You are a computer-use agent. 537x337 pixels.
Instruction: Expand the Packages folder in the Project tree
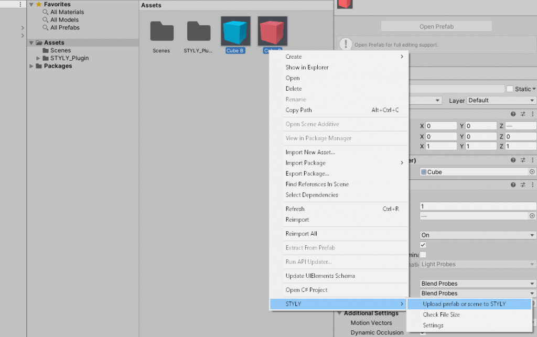click(31, 66)
